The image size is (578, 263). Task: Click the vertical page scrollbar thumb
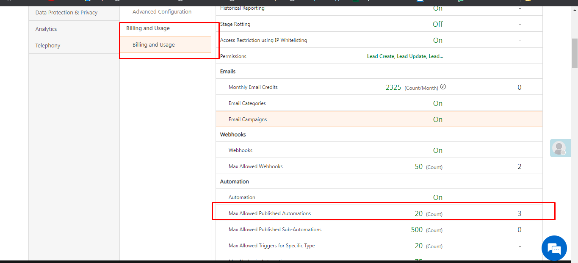click(x=575, y=53)
